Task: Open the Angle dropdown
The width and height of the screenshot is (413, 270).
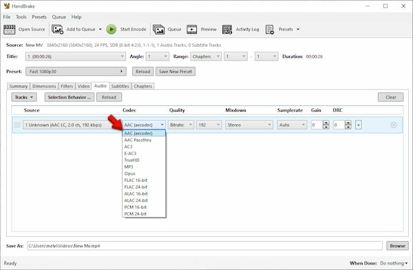Action: tap(158, 56)
